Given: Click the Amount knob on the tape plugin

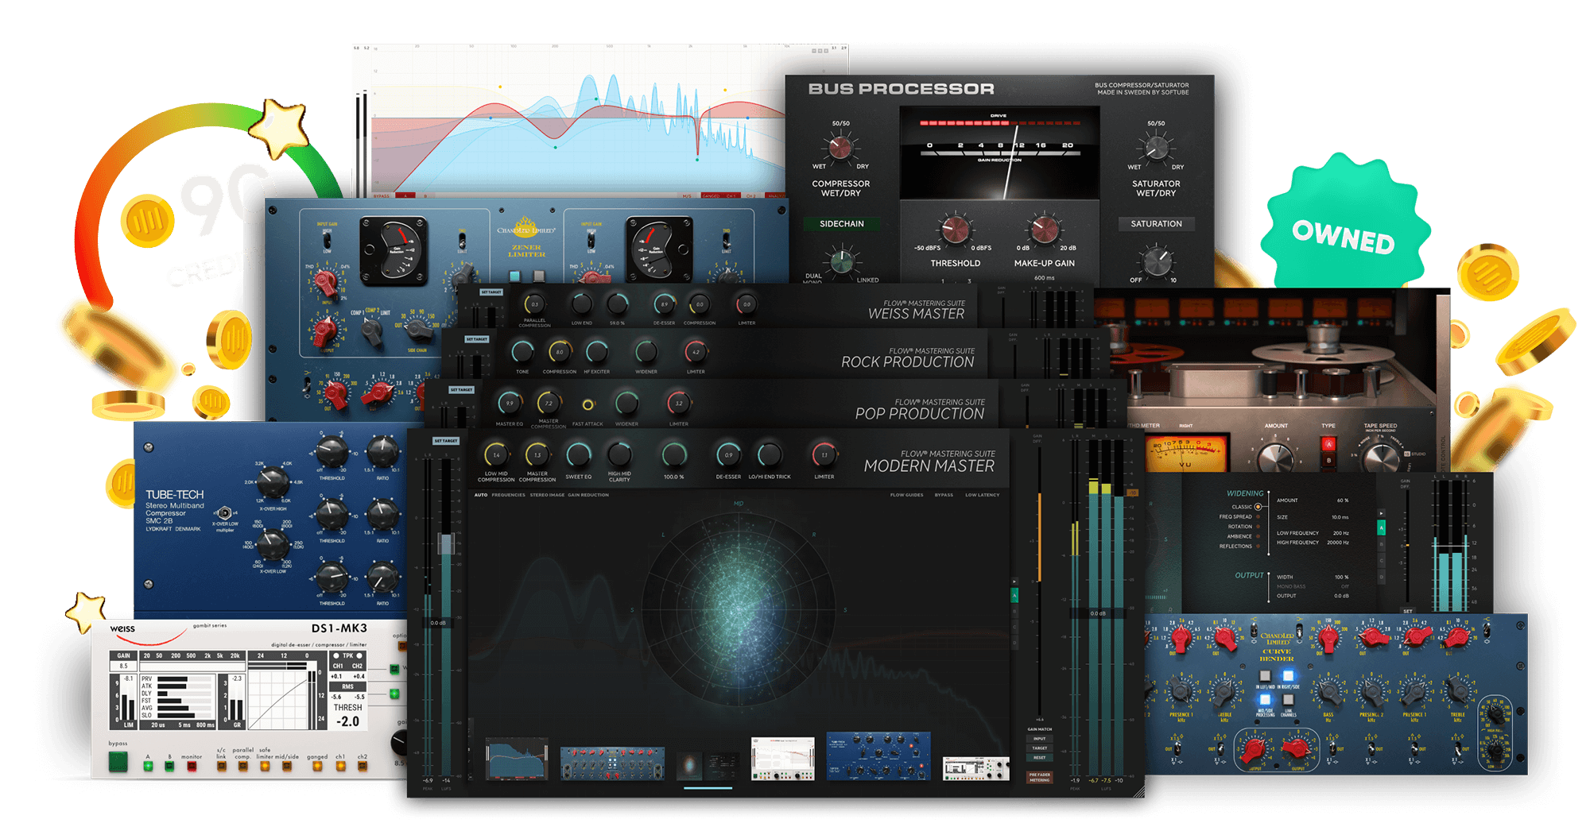Looking at the screenshot, I should click(1276, 458).
